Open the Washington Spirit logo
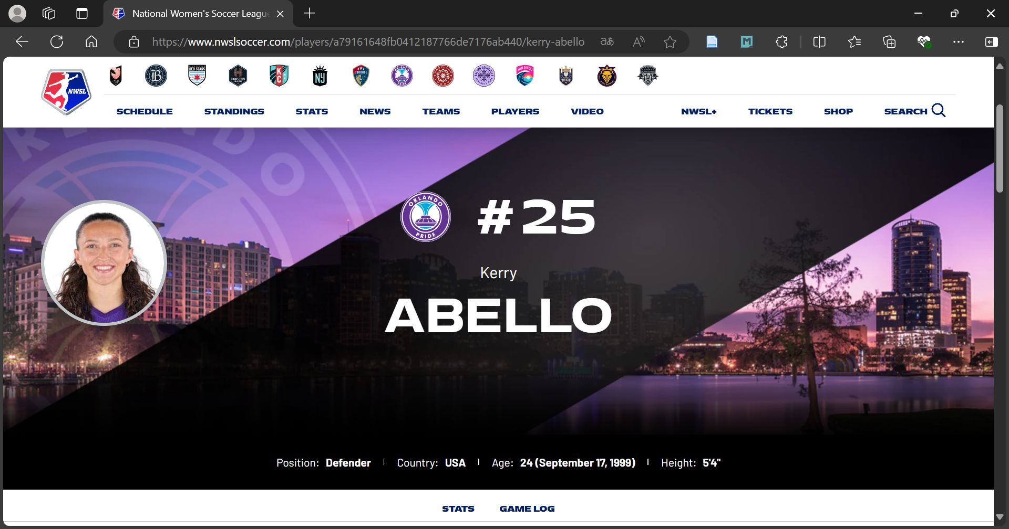 (648, 76)
